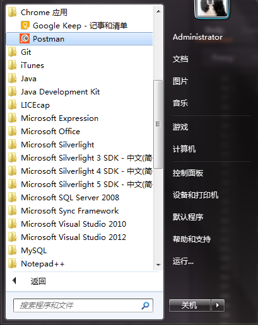The width and height of the screenshot is (258, 325).
Task: Click the Java Development Kit folder icon
Action: [13, 91]
